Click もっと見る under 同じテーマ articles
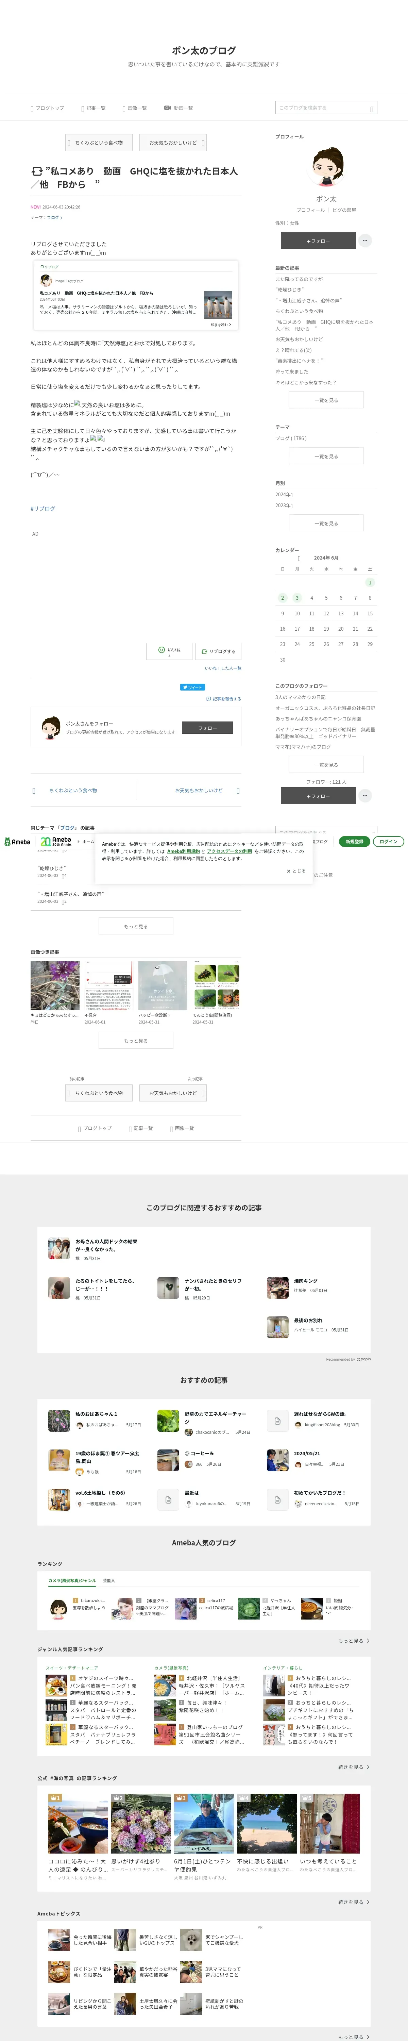 pyautogui.click(x=135, y=926)
